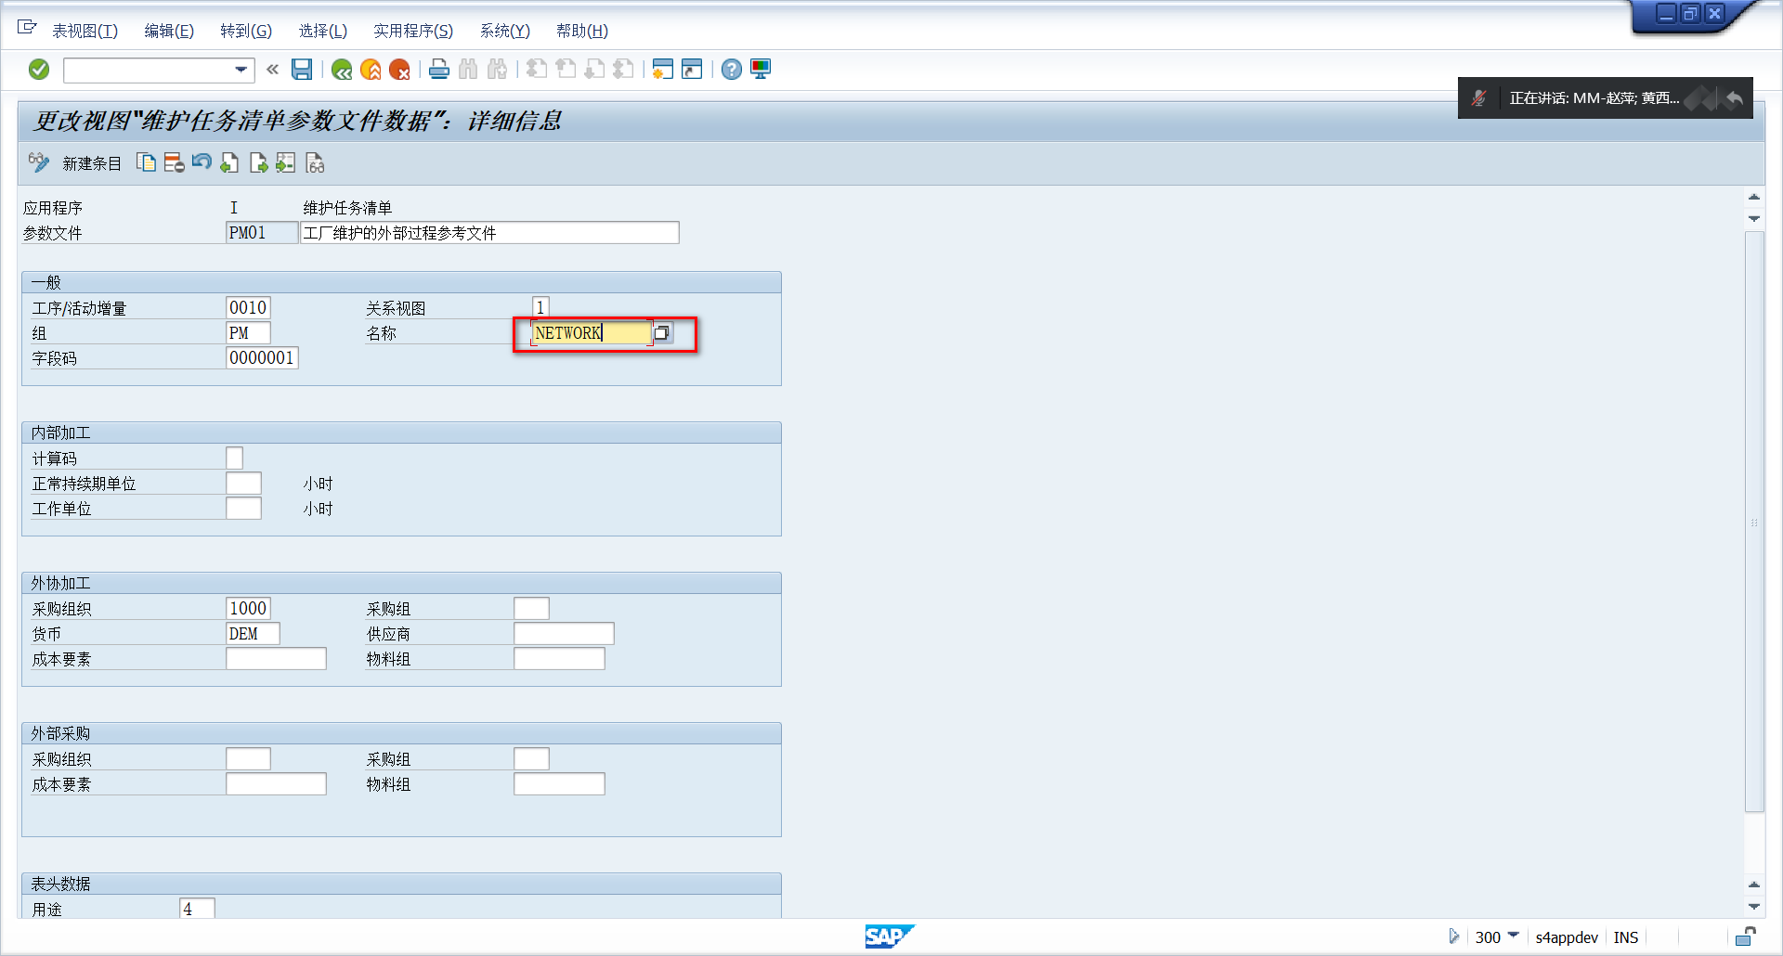Delete the entry with the minus icon
The height and width of the screenshot is (956, 1783).
pos(174,162)
